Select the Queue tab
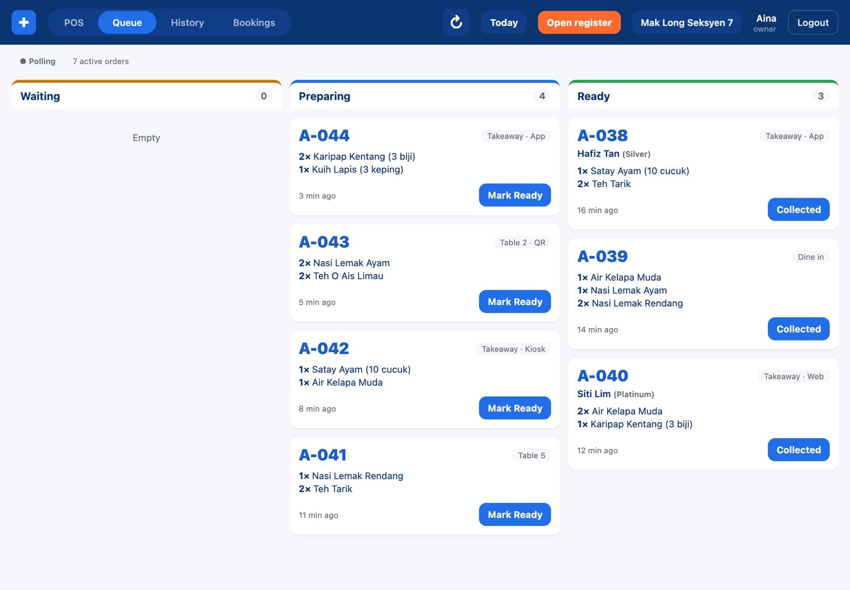The image size is (850, 590). [x=127, y=23]
